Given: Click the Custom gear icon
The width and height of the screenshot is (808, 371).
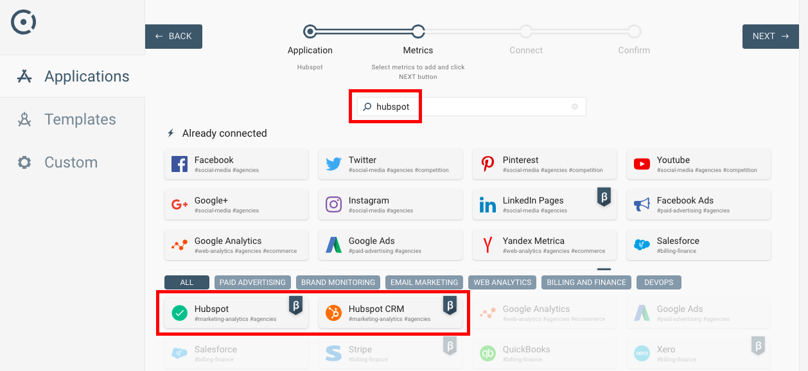Looking at the screenshot, I should coord(24,162).
